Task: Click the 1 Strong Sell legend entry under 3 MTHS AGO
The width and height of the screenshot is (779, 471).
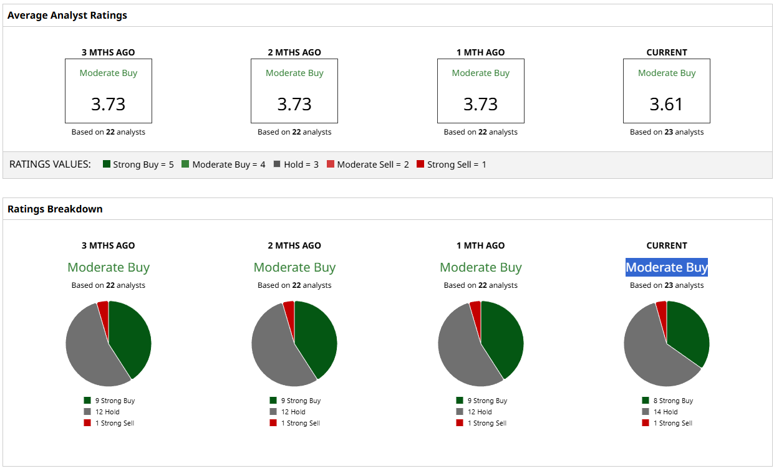Action: point(109,423)
